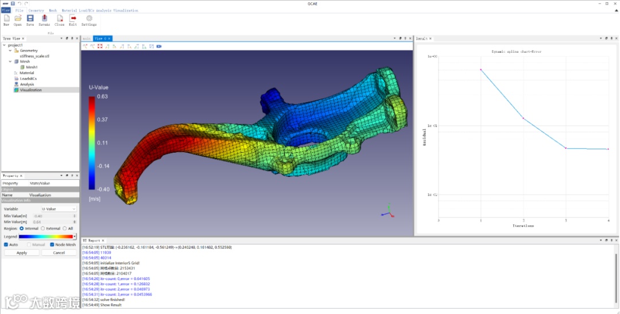Close the View 0 tab
This screenshot has height=314, width=620.
(x=109, y=38)
